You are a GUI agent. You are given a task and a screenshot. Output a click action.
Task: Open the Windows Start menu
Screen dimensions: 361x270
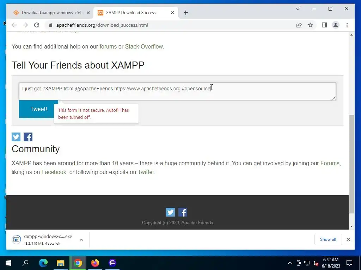(8, 263)
